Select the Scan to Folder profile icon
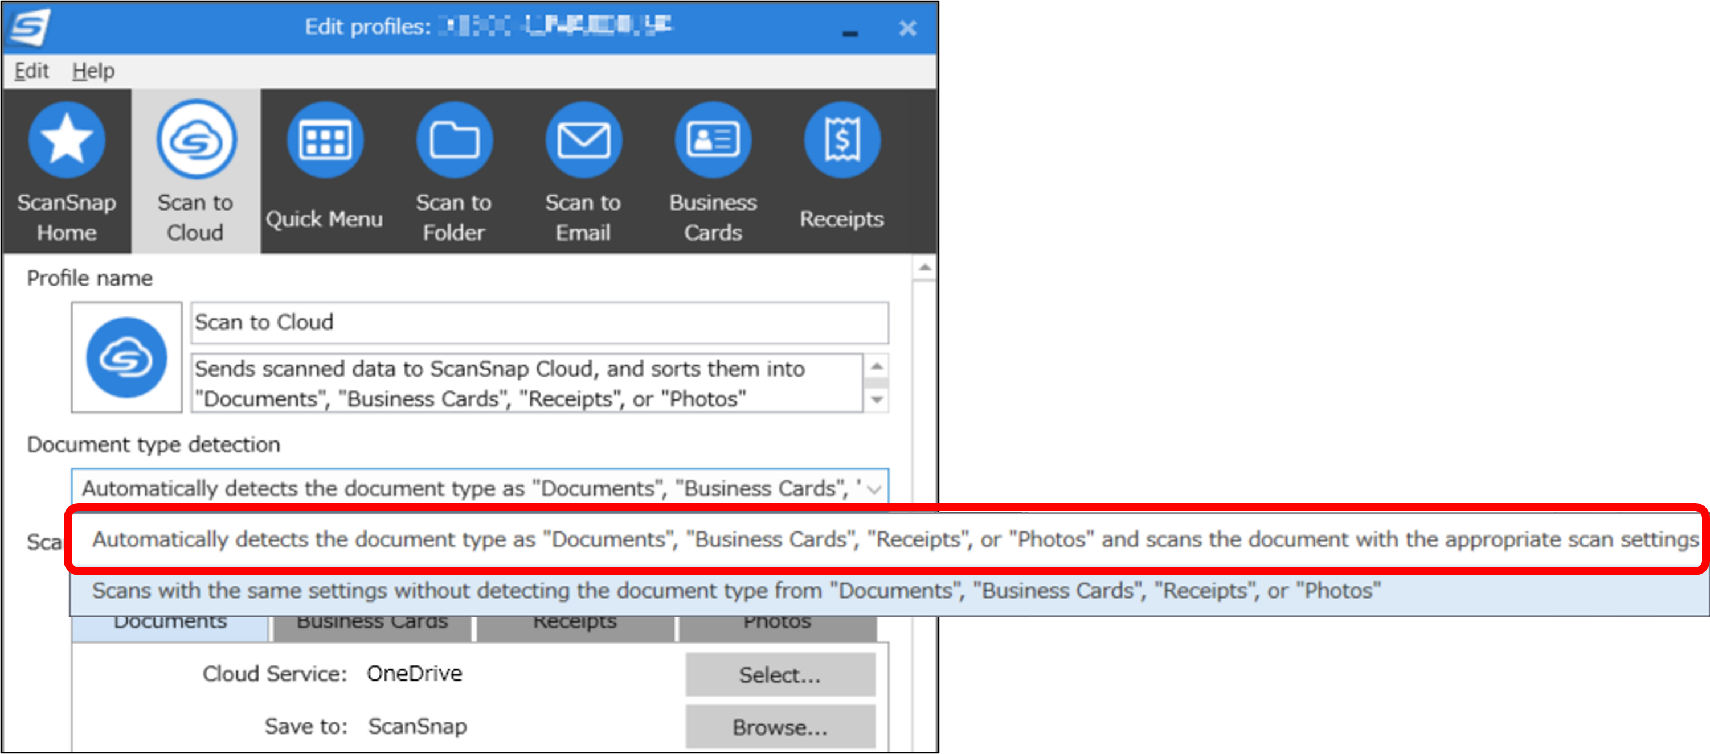The height and width of the screenshot is (754, 1710). pos(454,140)
